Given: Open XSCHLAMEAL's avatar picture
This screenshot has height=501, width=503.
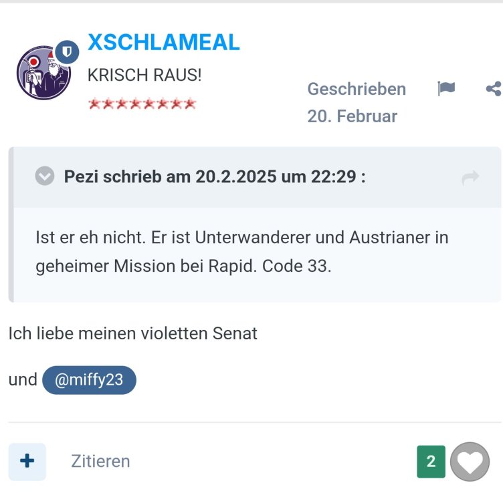Looking at the screenshot, I should (41, 75).
